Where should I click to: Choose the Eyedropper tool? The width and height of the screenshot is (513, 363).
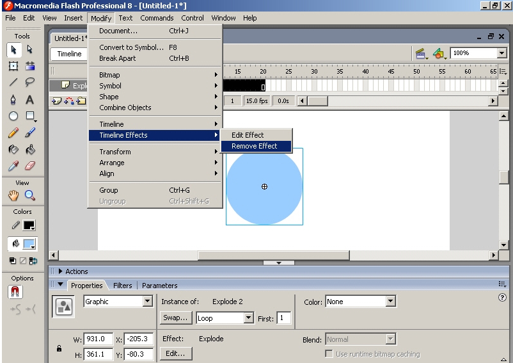13,166
